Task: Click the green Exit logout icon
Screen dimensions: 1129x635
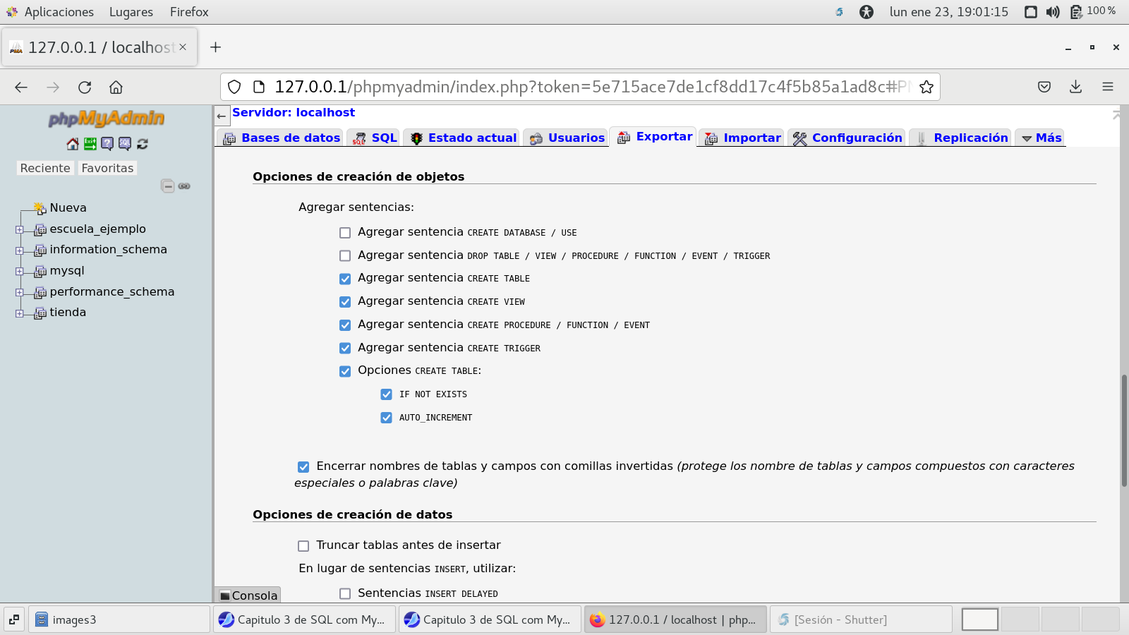Action: point(90,144)
